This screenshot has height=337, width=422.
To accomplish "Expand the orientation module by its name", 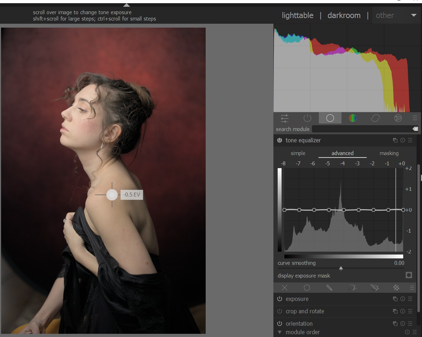I will click(299, 324).
